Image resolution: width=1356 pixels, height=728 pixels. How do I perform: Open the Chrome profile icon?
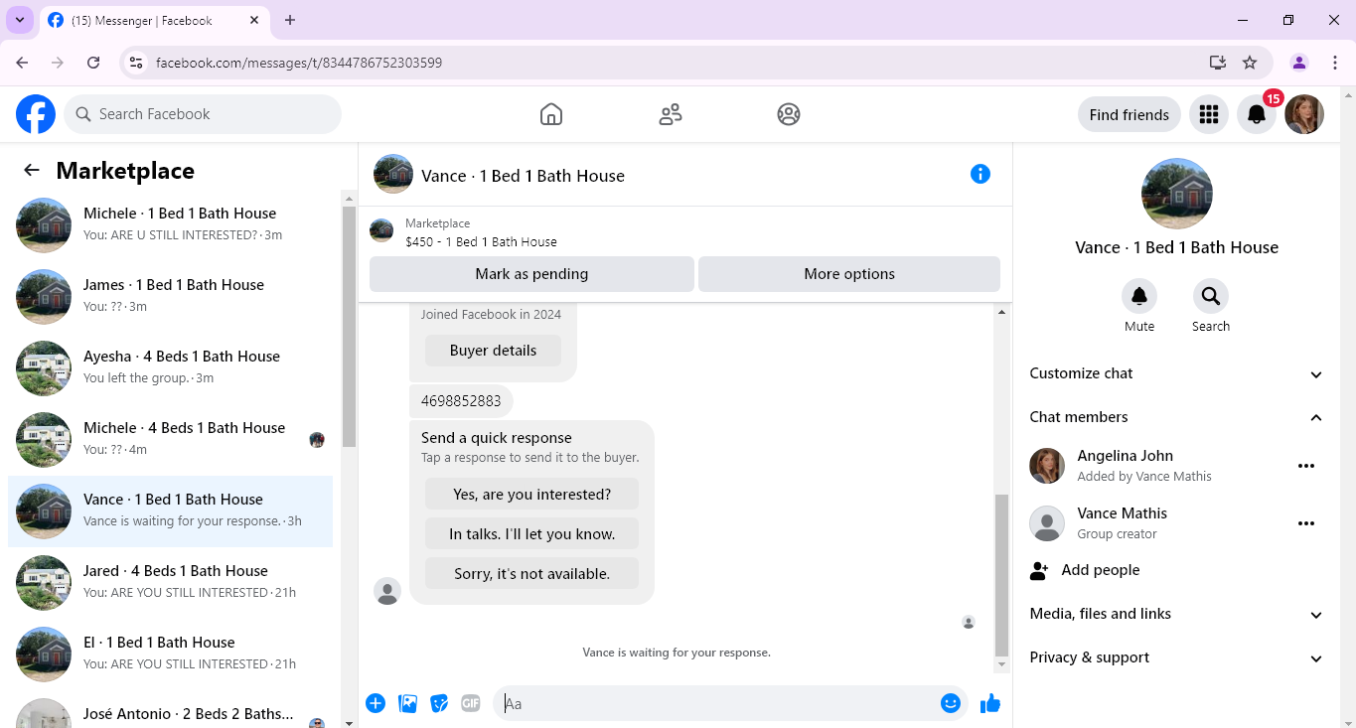coord(1299,63)
